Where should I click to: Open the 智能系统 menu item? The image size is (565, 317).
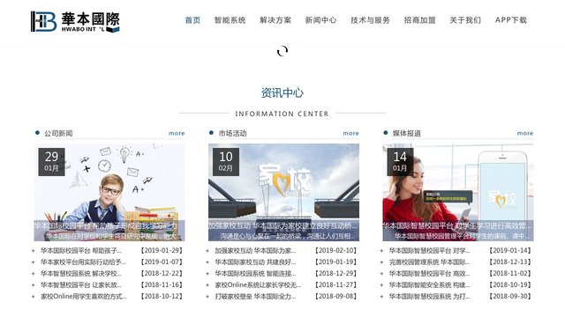pos(230,20)
